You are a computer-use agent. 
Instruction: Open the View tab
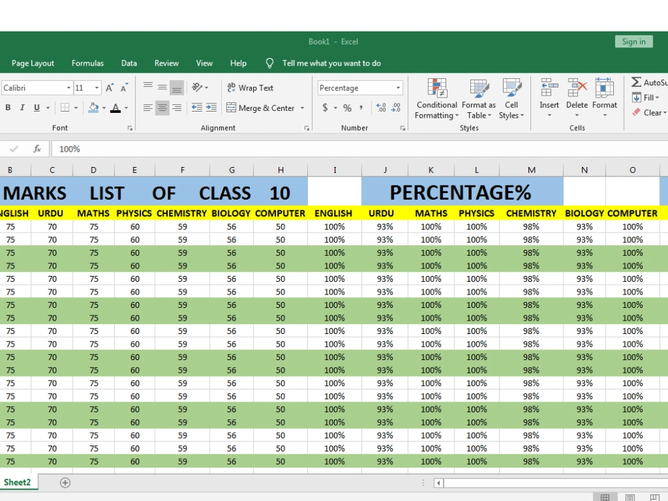204,63
